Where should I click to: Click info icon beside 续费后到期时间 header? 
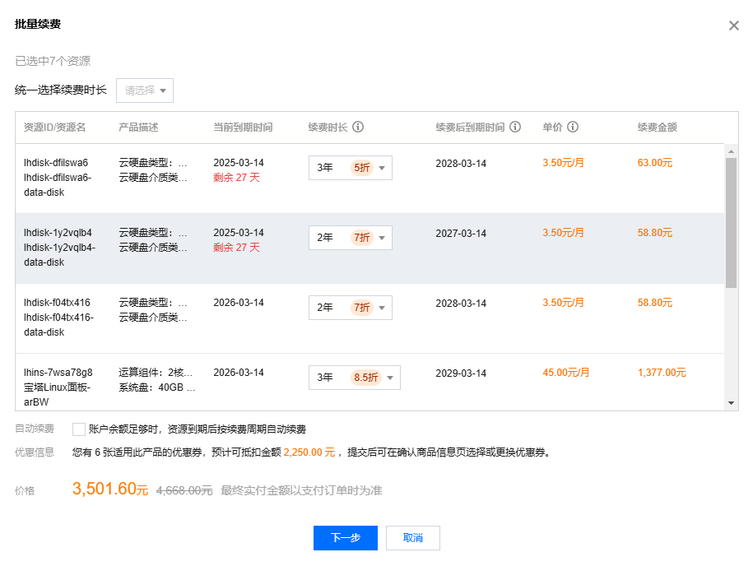(515, 128)
